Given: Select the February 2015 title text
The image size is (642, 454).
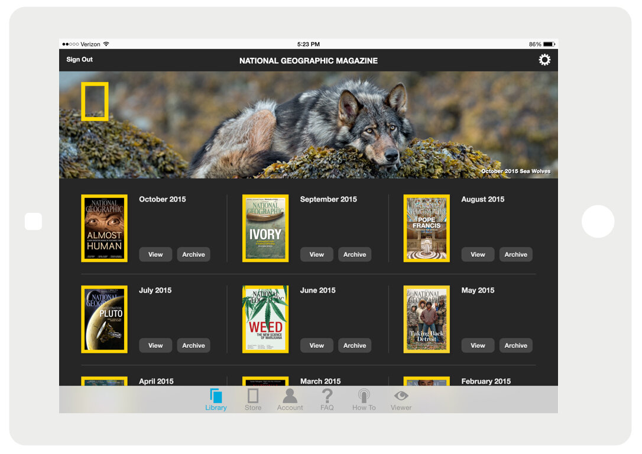Looking at the screenshot, I should pyautogui.click(x=486, y=381).
